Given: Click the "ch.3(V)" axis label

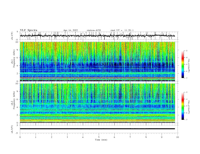Looking at the screenshot, I should point(12,129).
